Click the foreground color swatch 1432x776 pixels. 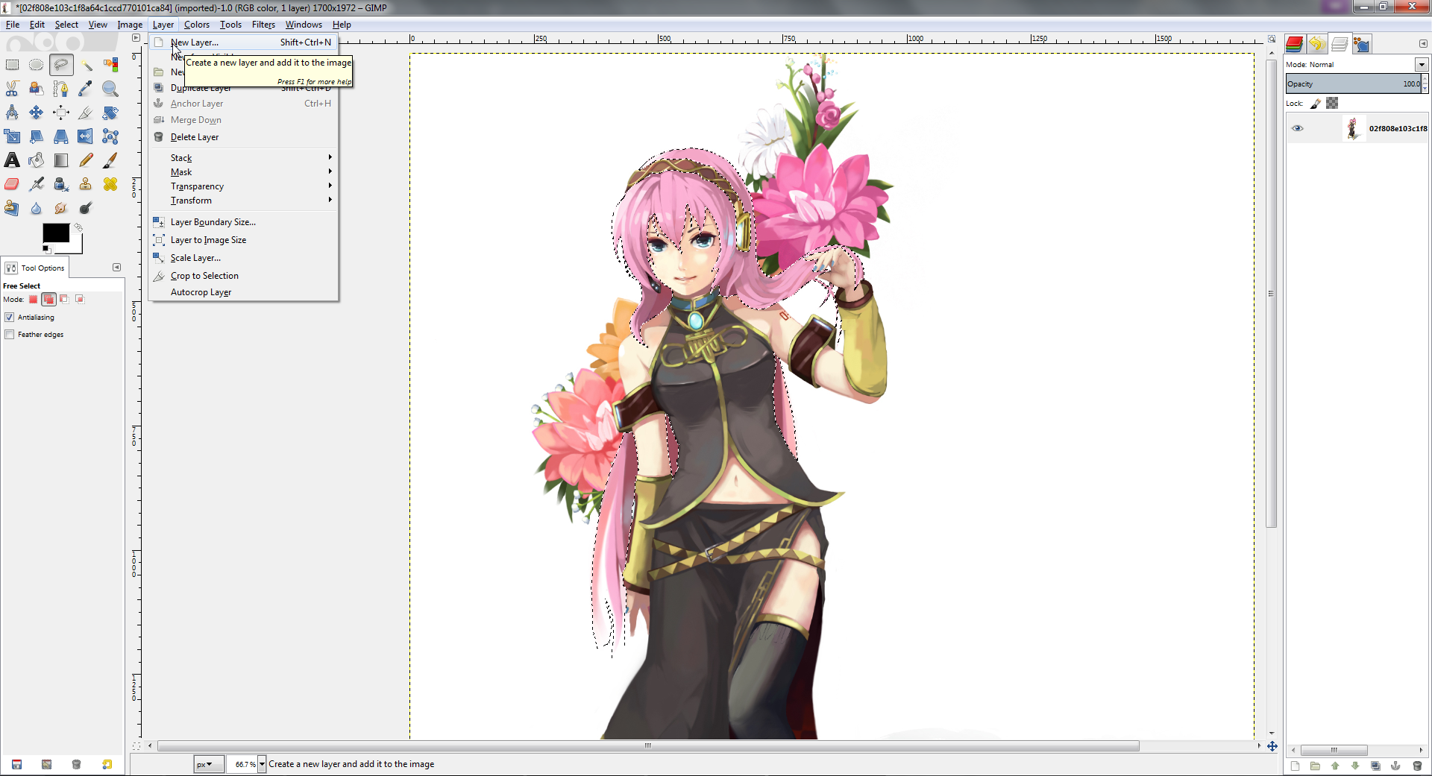(56, 234)
